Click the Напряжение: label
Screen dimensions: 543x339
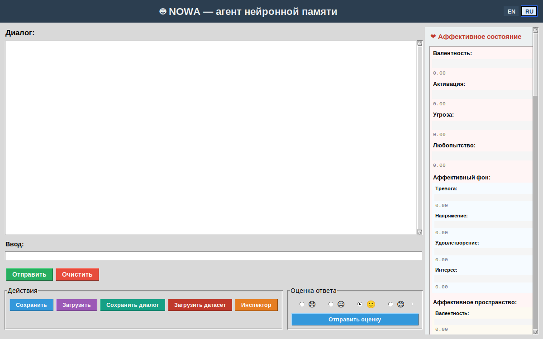point(452,216)
